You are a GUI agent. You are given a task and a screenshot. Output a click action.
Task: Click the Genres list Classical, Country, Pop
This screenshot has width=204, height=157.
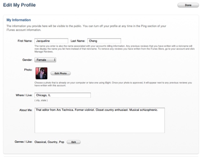49,142
